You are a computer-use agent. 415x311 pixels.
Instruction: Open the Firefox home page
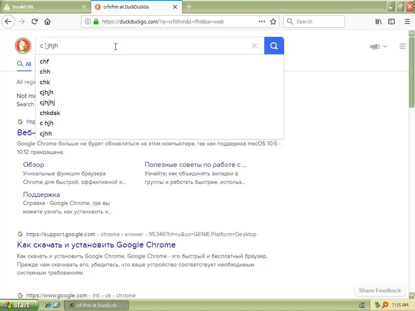click(47, 22)
